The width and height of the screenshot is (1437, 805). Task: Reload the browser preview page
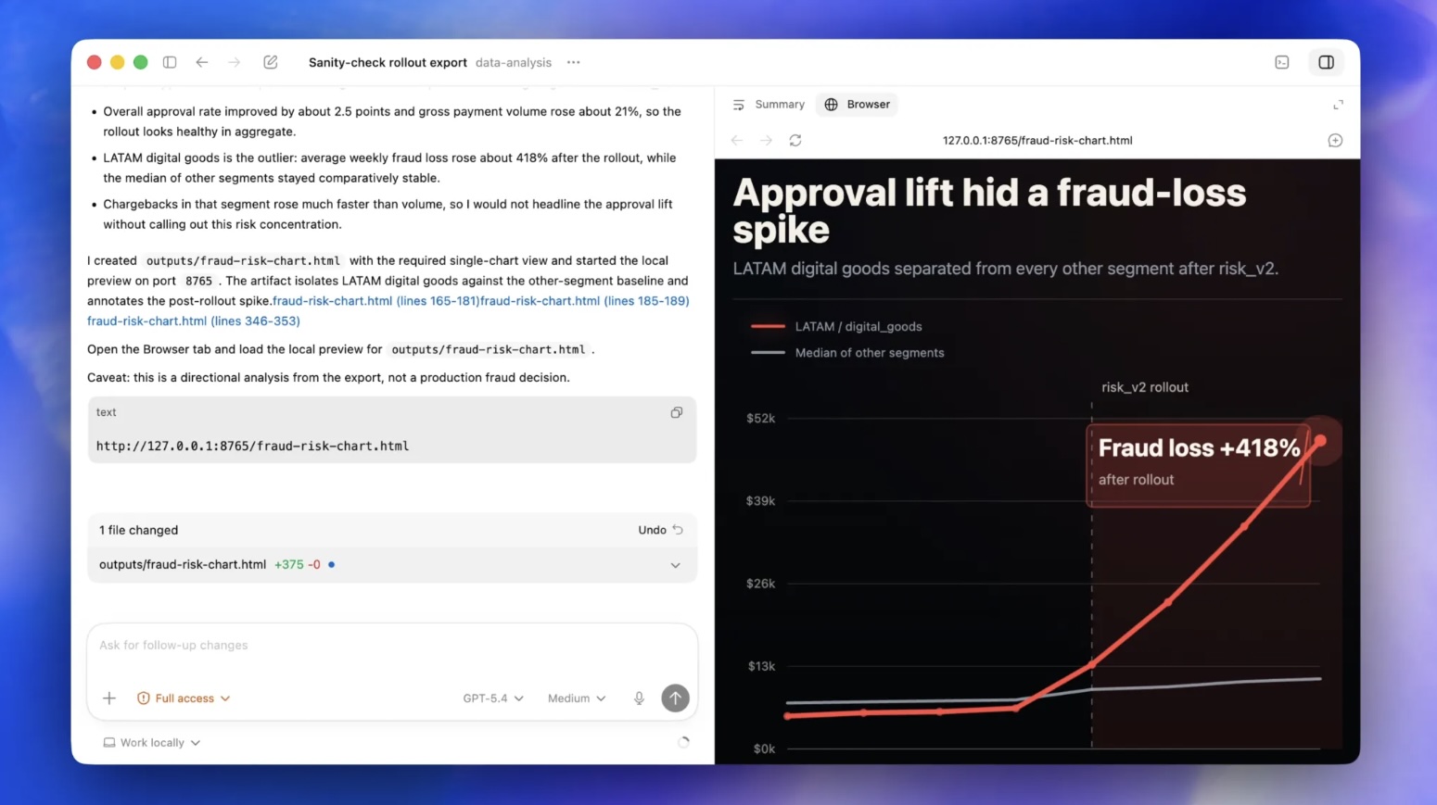(795, 141)
